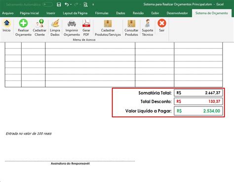Click the Cadastrar Cliente icon
Viewport: 234px width, 182px height.
39,23
